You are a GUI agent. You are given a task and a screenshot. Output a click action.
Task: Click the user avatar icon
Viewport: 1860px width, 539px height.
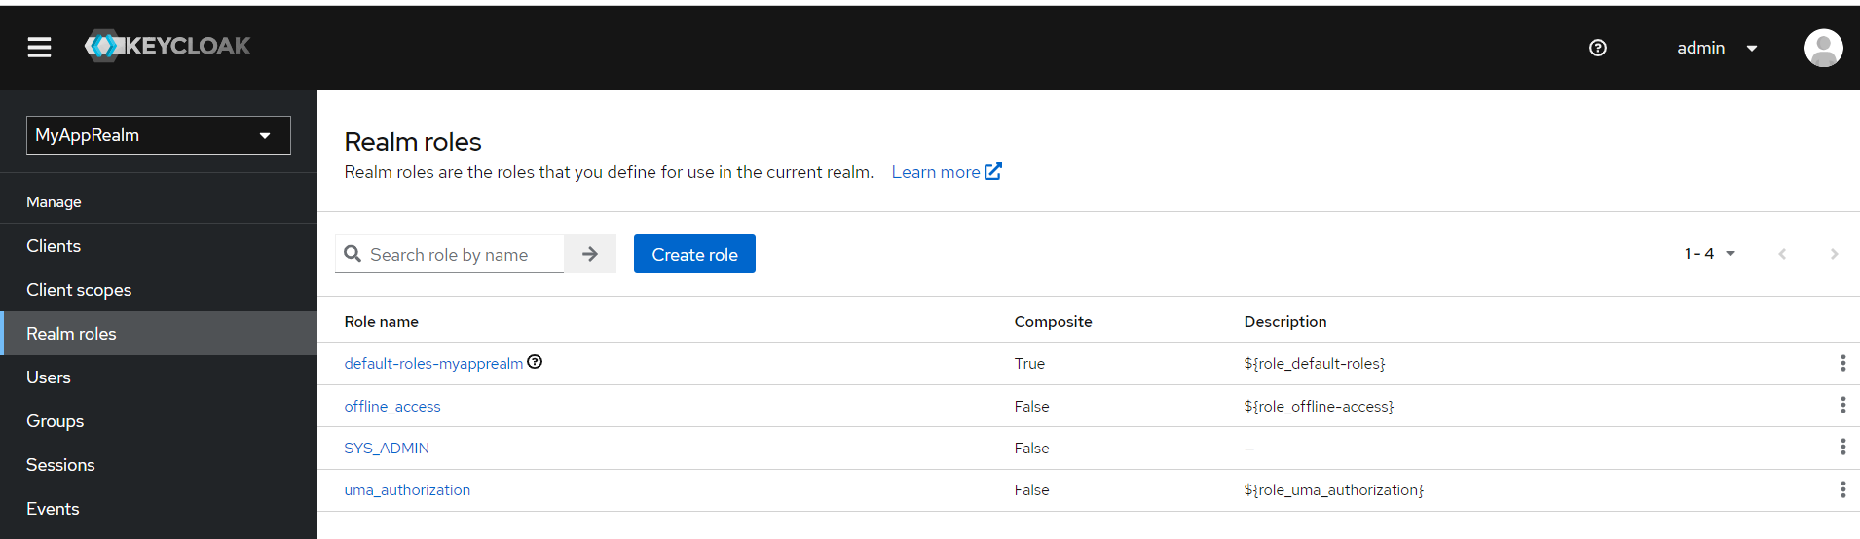tap(1823, 48)
